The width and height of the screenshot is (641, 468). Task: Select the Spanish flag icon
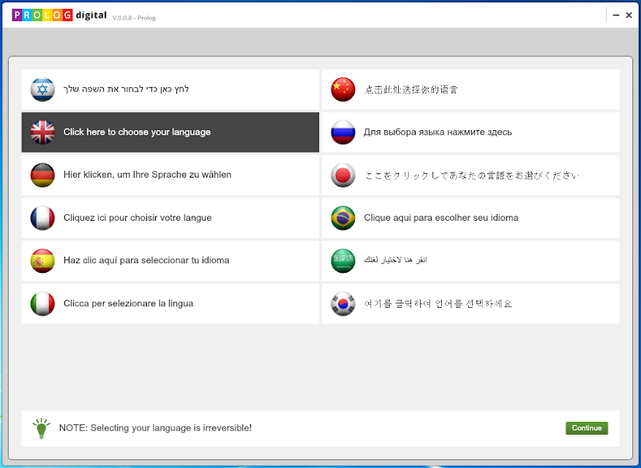point(42,261)
